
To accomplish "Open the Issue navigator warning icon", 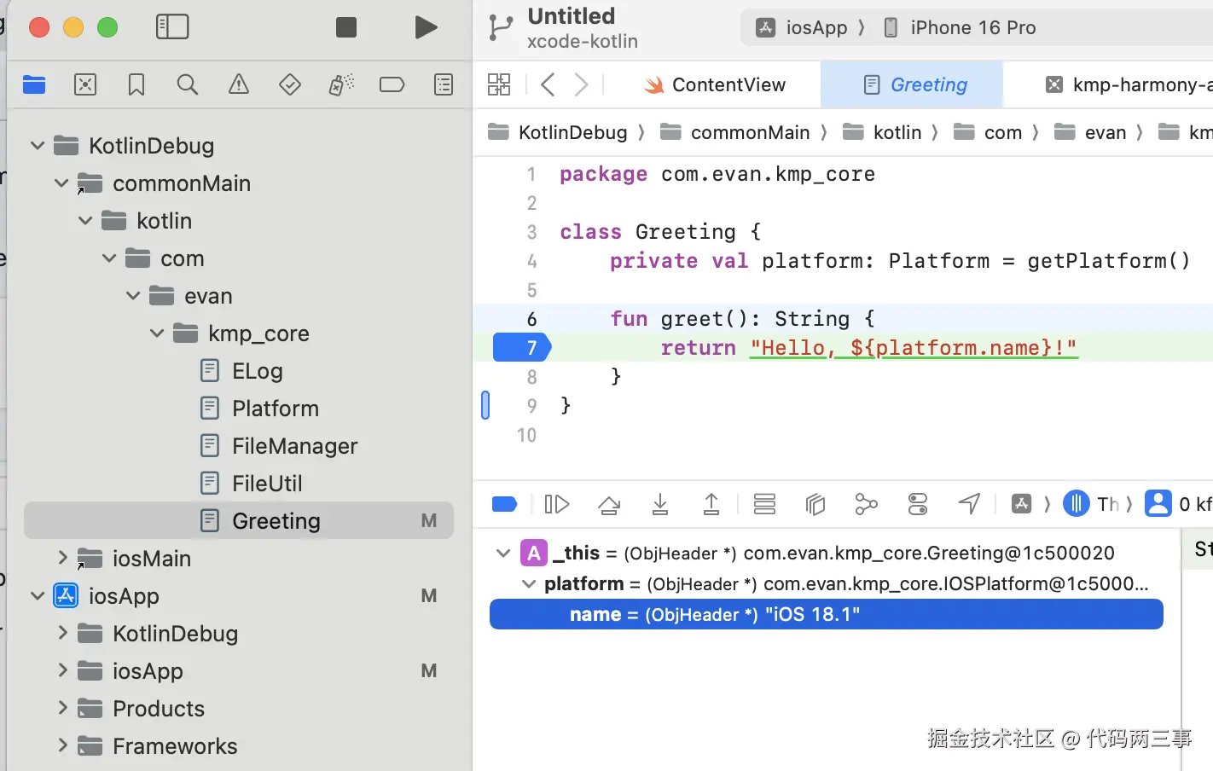I will click(x=239, y=84).
